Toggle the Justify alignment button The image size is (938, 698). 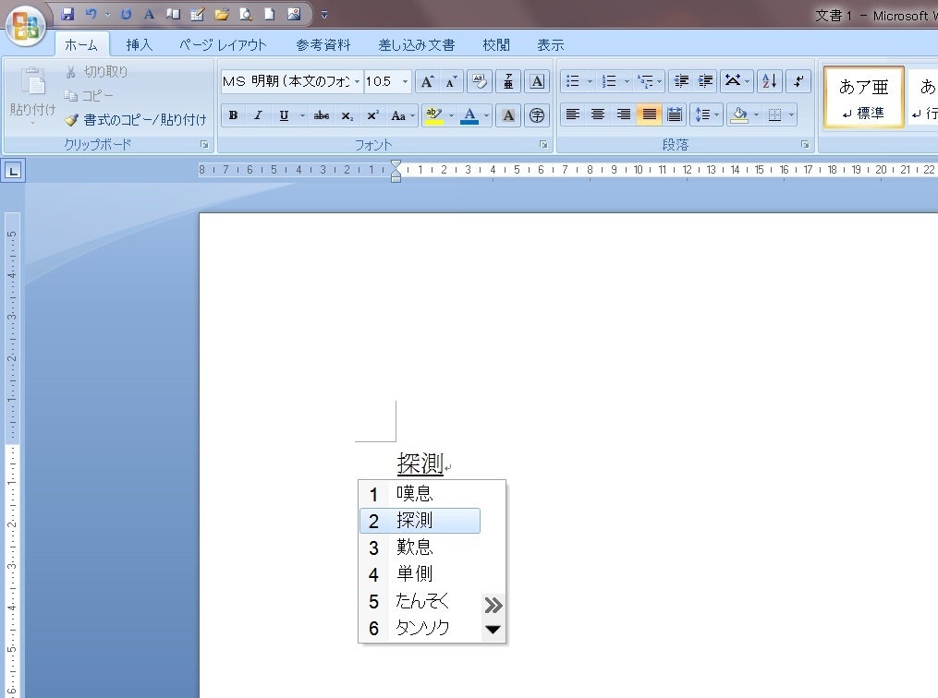(x=649, y=114)
